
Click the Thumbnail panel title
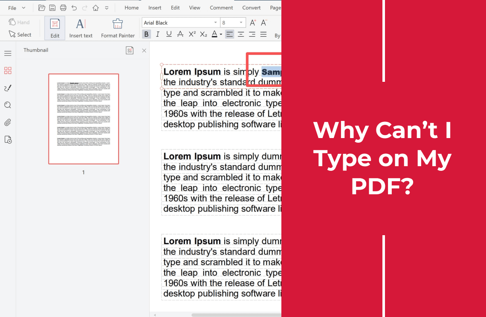point(36,50)
